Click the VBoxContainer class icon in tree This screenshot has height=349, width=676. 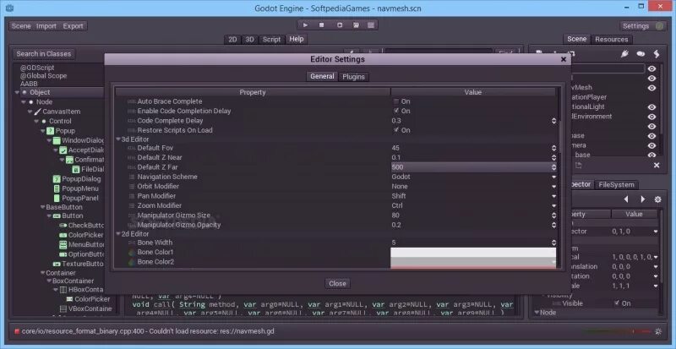click(63, 309)
